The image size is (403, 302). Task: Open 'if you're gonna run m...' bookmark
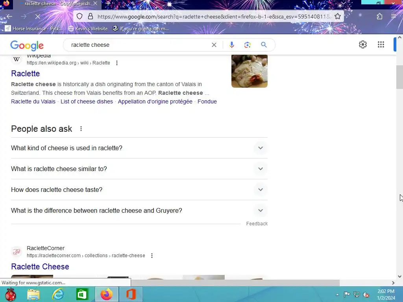[x=141, y=28]
